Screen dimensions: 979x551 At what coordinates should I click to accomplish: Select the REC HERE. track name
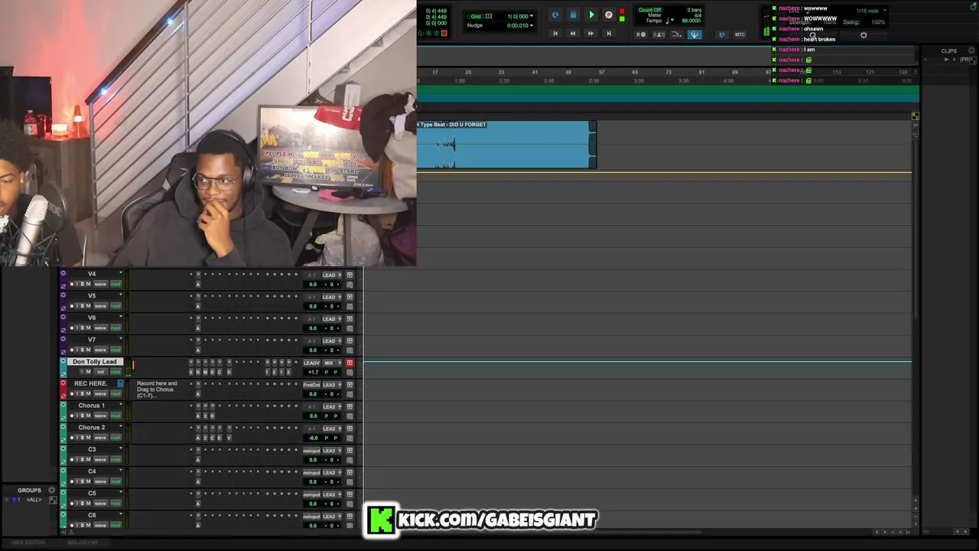point(91,383)
